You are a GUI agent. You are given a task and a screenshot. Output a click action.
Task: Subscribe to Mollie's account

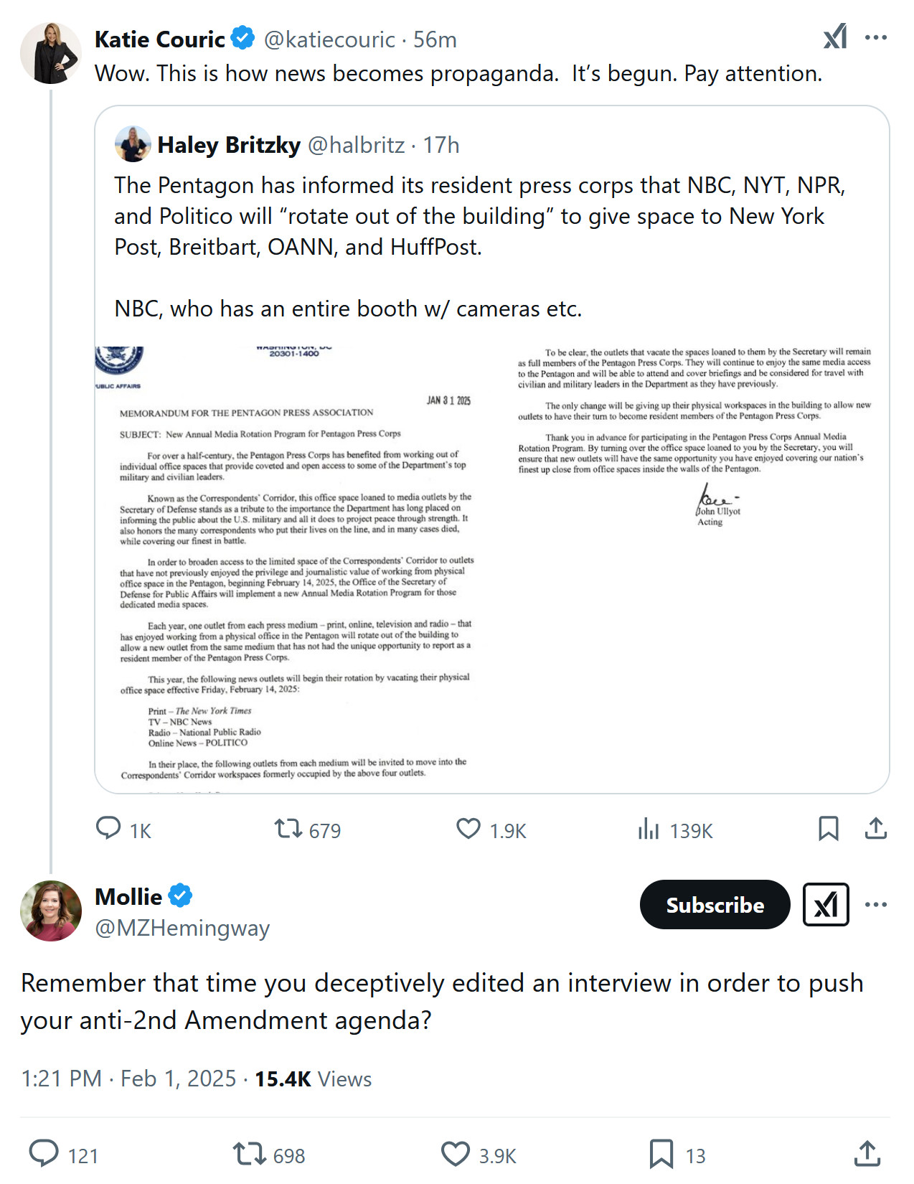(x=715, y=905)
